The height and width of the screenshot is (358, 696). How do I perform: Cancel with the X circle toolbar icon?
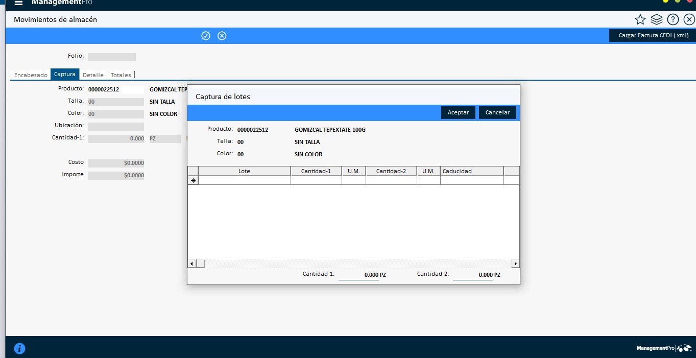(222, 36)
